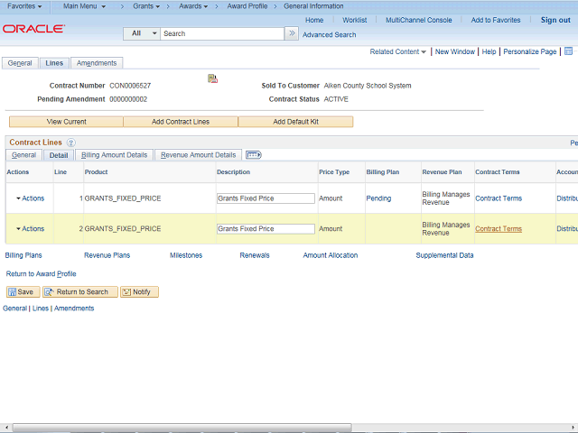The image size is (578, 433).
Task: Open the search category 'All' dropdown
Action: (x=141, y=33)
